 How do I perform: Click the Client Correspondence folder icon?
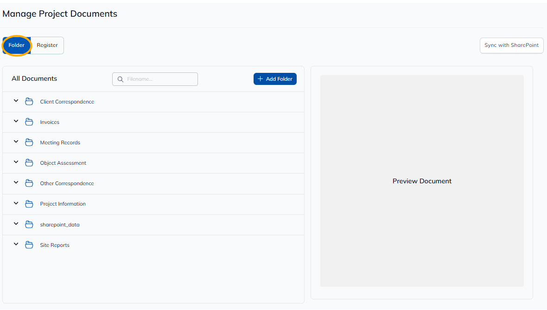[x=29, y=102]
